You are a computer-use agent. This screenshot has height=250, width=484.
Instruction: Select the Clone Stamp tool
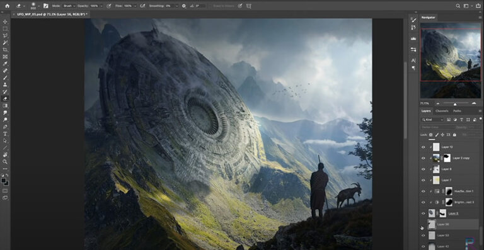5,84
